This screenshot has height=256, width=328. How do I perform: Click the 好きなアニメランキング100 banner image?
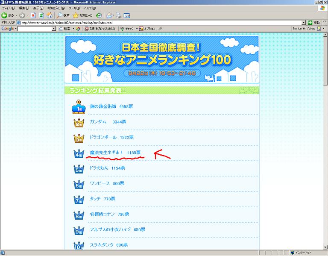click(x=162, y=59)
